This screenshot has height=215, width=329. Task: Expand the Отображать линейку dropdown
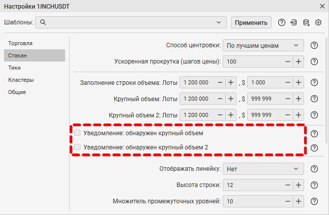(x=263, y=169)
